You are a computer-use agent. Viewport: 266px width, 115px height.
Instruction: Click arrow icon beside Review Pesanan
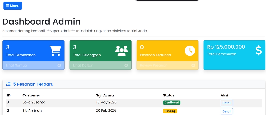(193, 65)
